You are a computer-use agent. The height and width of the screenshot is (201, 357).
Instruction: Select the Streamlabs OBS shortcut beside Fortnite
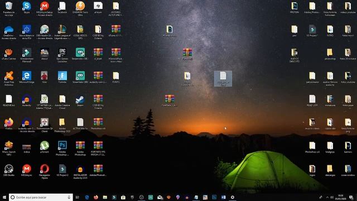(80, 77)
